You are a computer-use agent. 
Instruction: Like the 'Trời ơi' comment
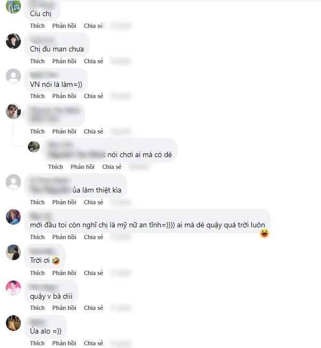tap(38, 273)
